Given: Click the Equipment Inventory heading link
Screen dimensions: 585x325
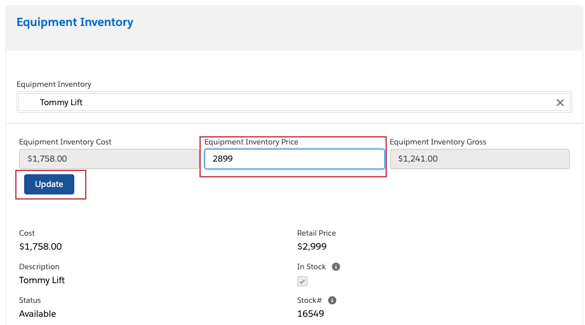Looking at the screenshot, I should click(x=74, y=22).
